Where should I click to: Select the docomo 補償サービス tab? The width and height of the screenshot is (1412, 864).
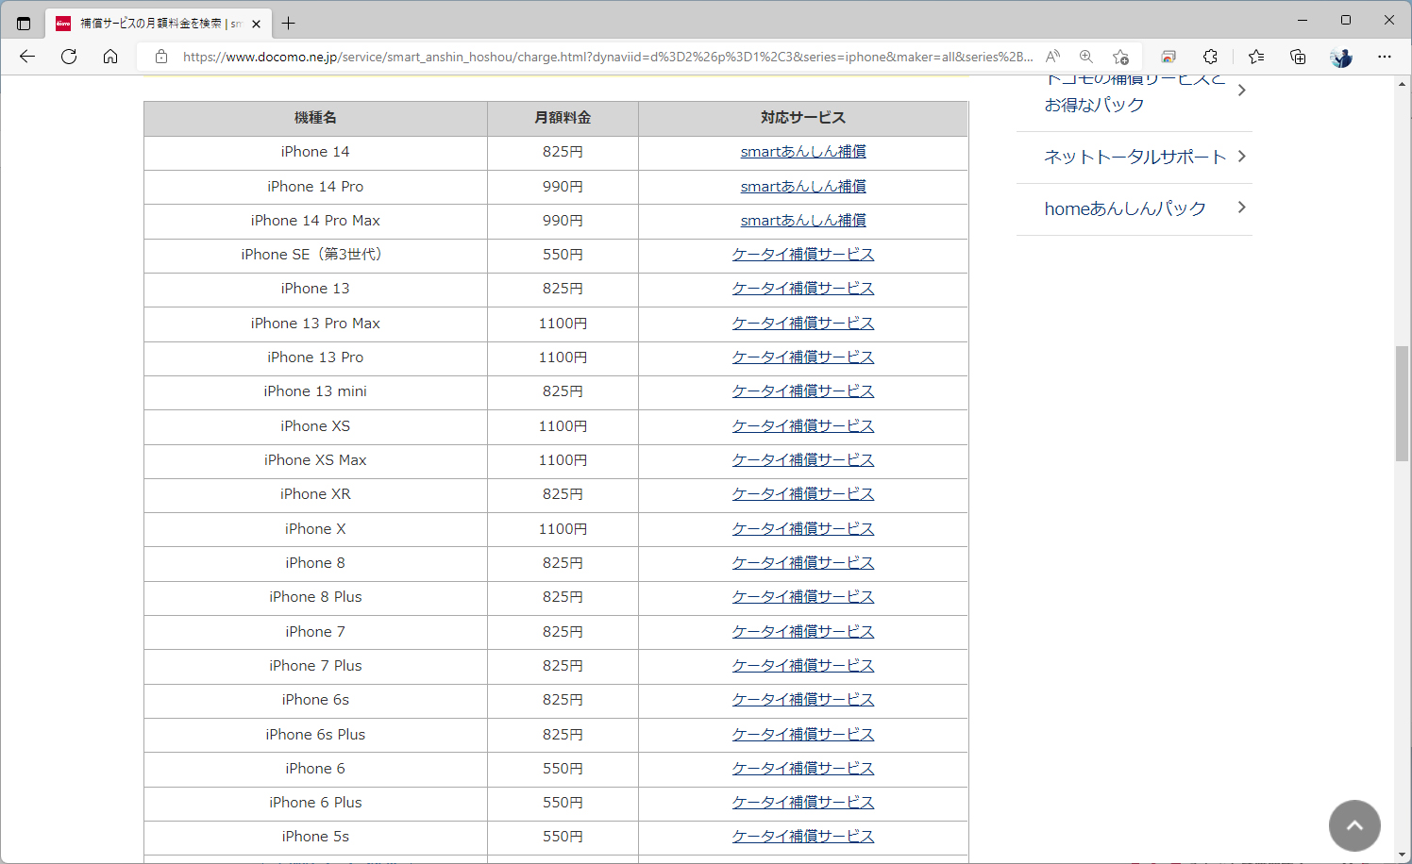[158, 24]
